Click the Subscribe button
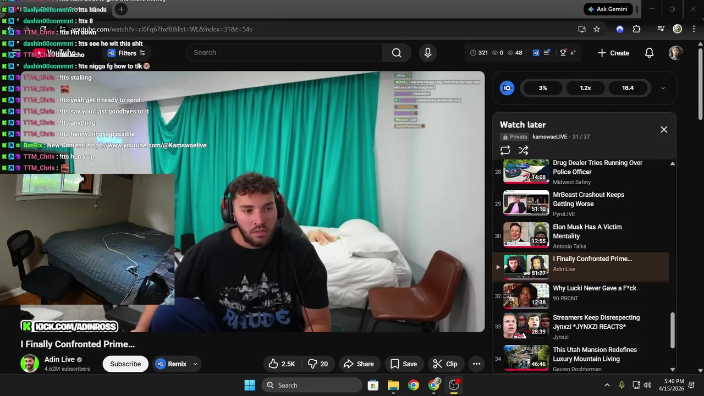Screen dimensions: 704x396 125,364
